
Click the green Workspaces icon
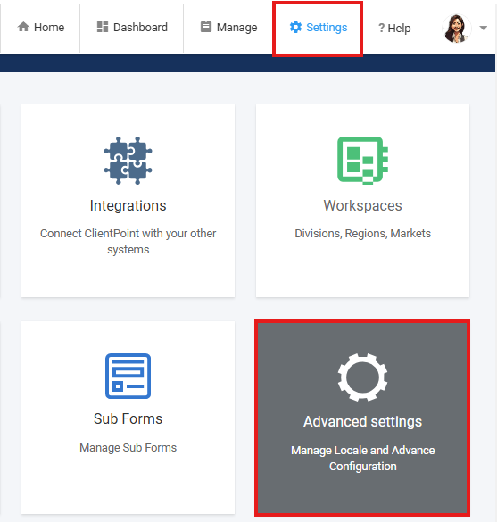coord(363,160)
